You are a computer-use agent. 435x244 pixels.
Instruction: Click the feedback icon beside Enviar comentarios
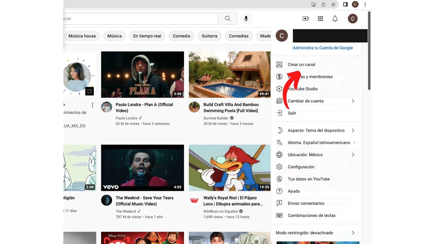tap(279, 203)
